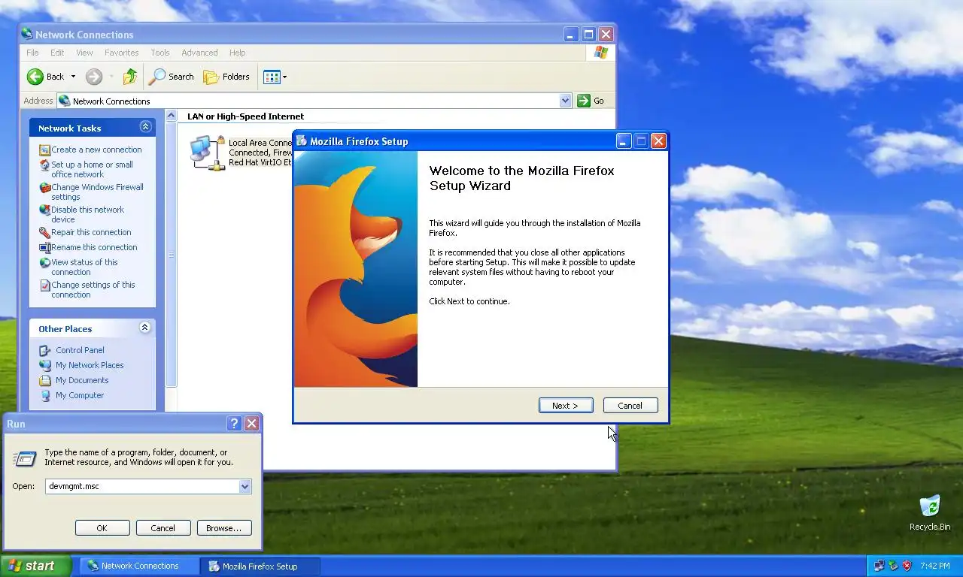This screenshot has height=577, width=963.
Task: Open the File menu
Action: (x=32, y=53)
